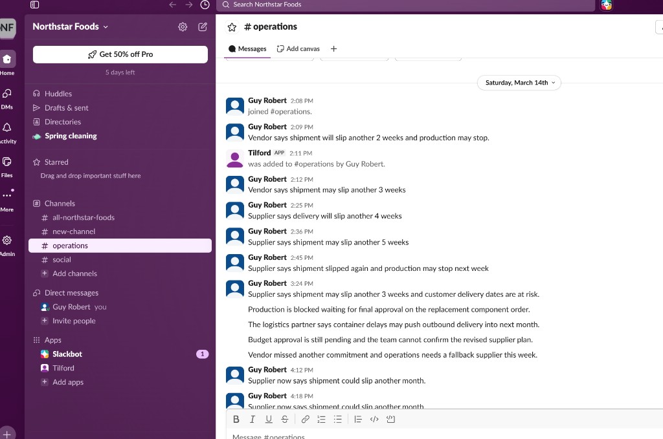Click the Search Northstar Foods field
The image size is (663, 439).
pos(405,5)
